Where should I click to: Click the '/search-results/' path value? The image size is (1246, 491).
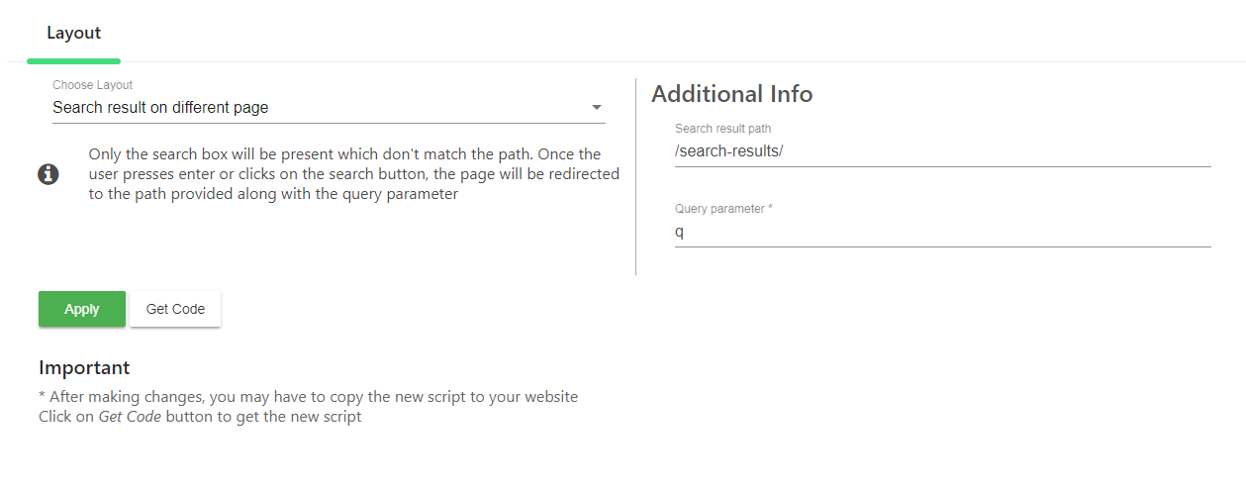coord(729,151)
